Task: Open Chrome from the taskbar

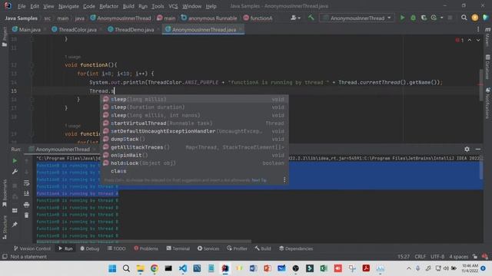Action: coord(154,268)
